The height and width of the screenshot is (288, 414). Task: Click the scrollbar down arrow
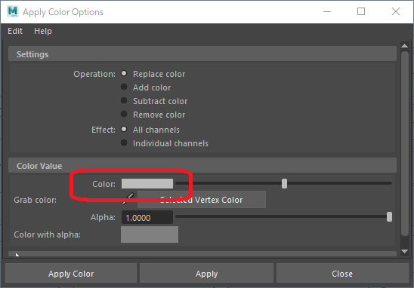(404, 251)
